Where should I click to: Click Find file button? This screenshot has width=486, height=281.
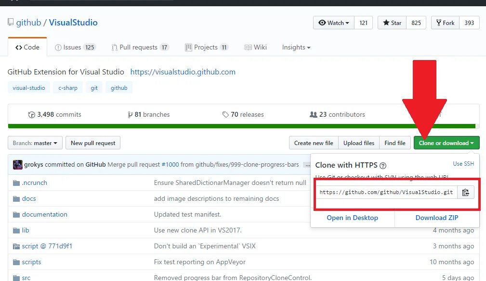click(x=395, y=143)
